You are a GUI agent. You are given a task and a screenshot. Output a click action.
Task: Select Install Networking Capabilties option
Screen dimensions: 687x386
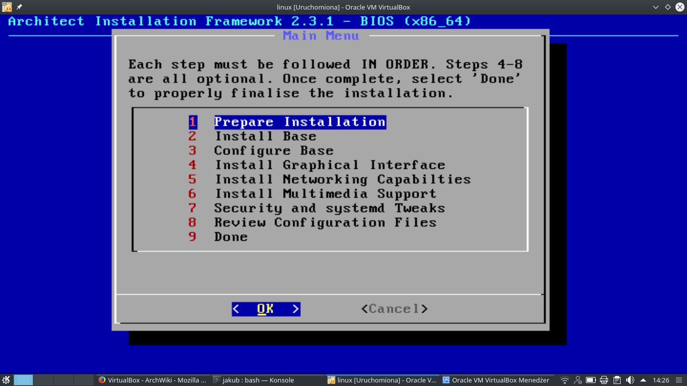[329, 179]
